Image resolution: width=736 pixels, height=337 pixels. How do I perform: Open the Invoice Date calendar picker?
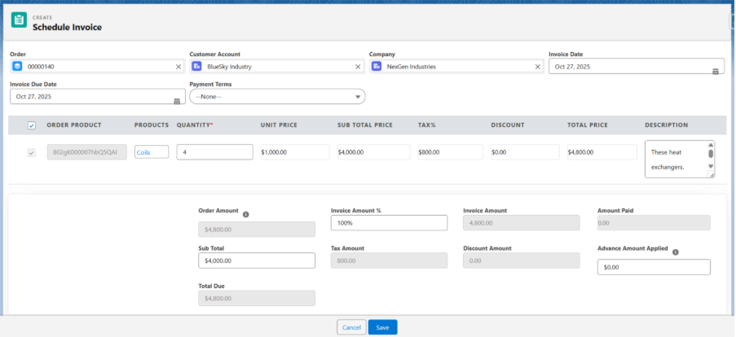715,71
